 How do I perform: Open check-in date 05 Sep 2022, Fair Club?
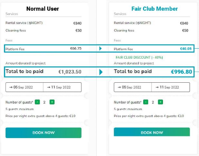tap(133, 87)
